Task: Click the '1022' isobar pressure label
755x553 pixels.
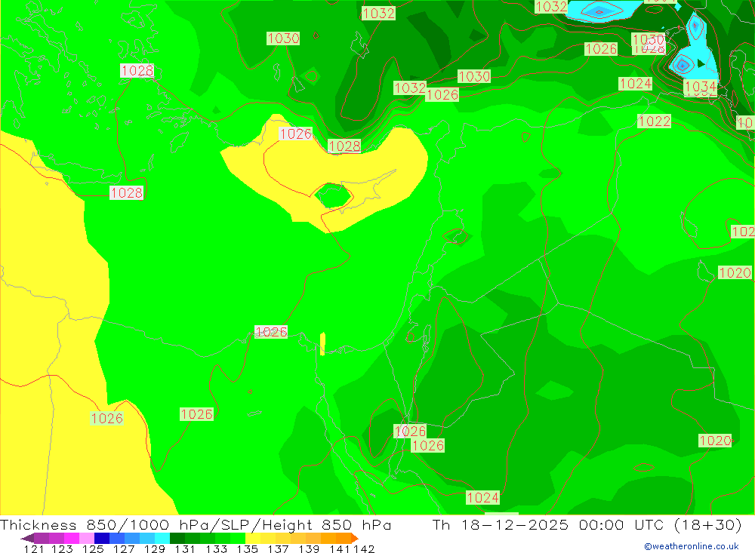Action: pyautogui.click(x=654, y=121)
